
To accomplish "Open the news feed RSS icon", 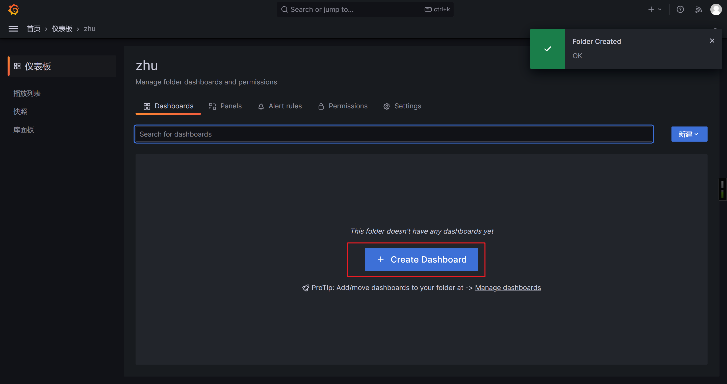I will (698, 10).
